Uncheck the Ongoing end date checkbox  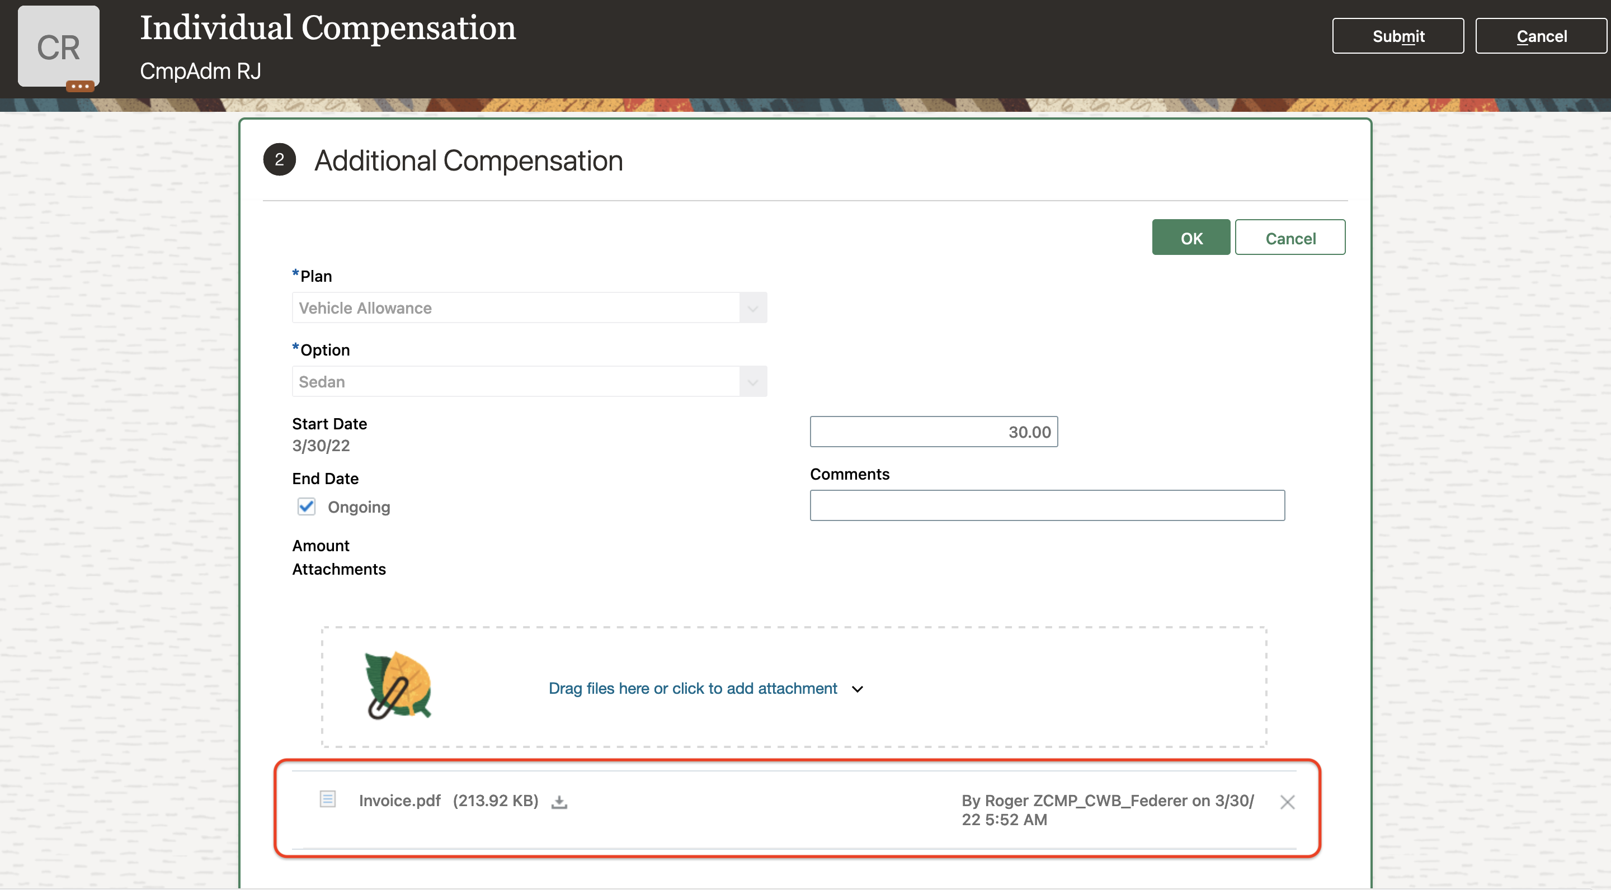coord(307,506)
